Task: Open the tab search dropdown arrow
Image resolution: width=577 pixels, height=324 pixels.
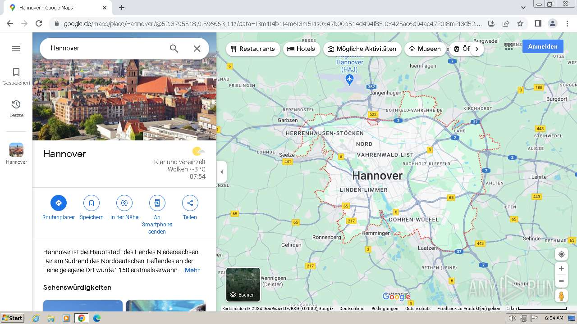Action: point(523,8)
